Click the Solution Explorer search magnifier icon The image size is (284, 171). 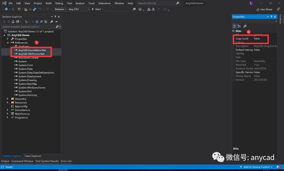57,27
